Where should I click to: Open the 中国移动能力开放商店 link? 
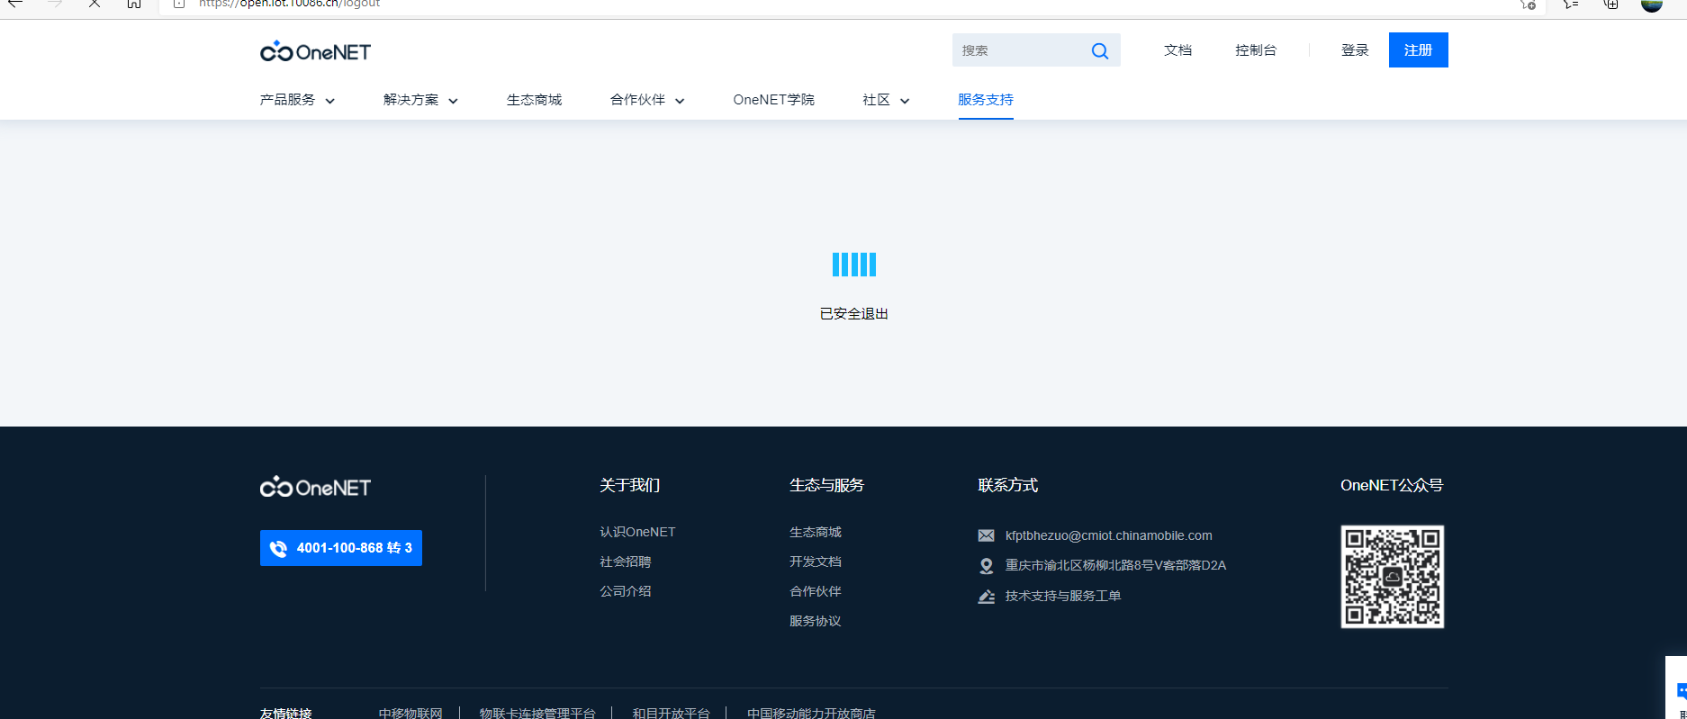(x=811, y=713)
